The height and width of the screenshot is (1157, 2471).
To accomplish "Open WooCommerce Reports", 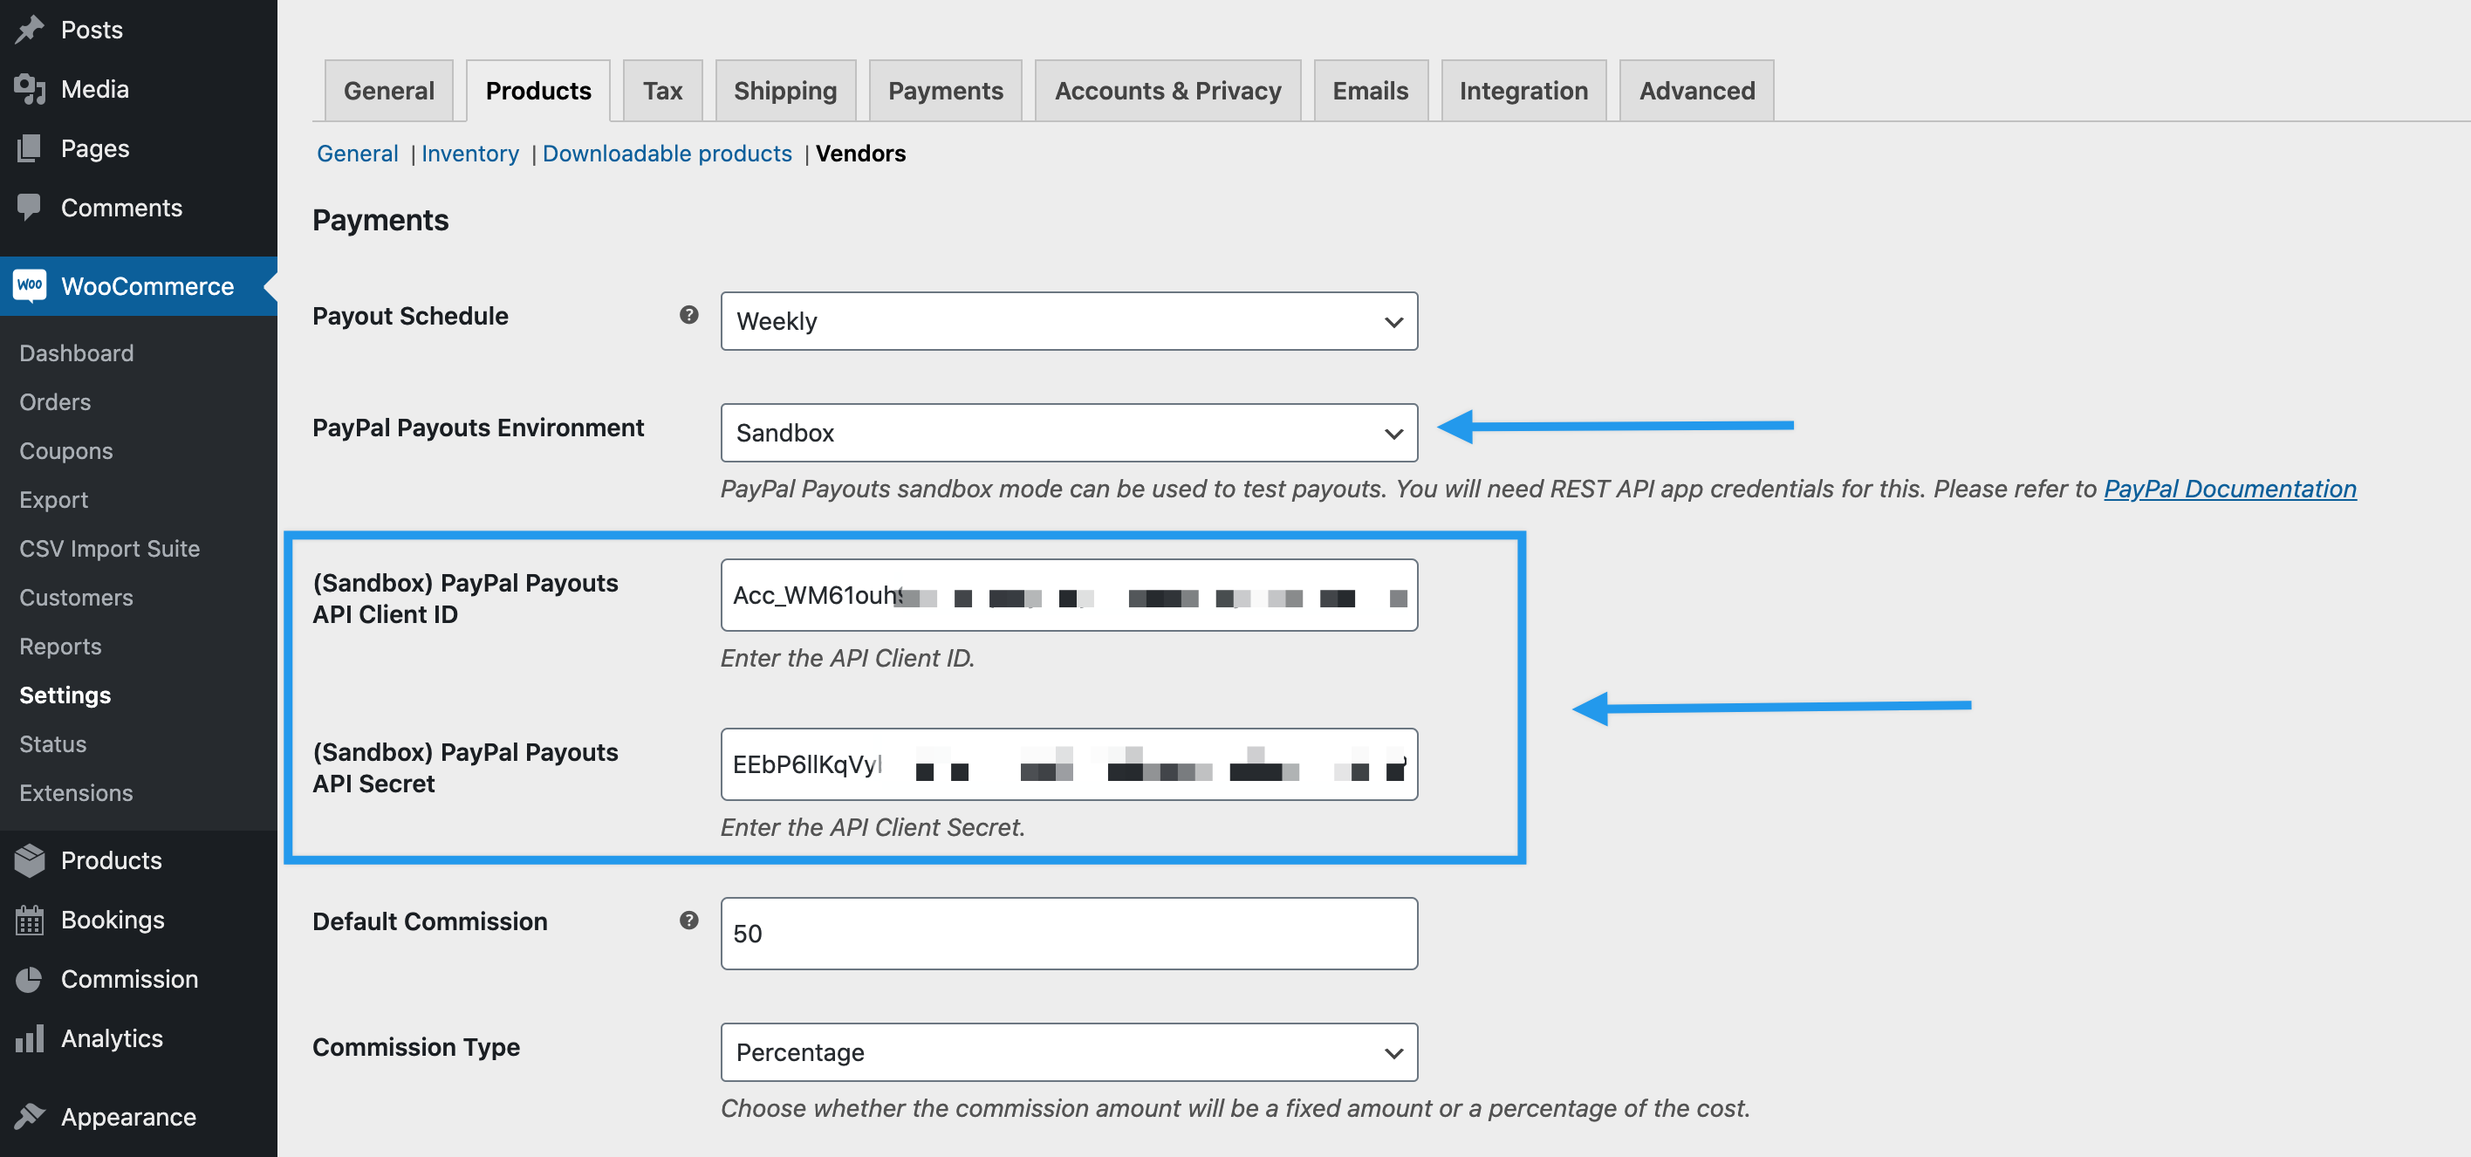I will click(x=59, y=646).
